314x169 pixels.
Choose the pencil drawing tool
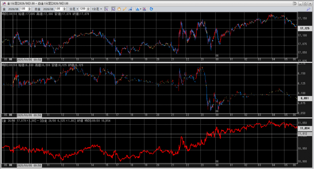tap(124, 9)
